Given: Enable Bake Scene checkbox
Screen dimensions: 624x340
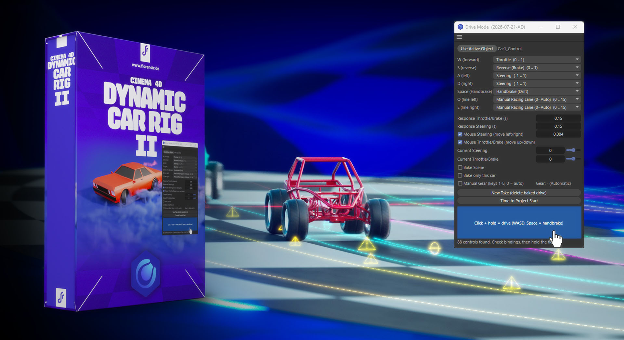Looking at the screenshot, I should click(460, 168).
